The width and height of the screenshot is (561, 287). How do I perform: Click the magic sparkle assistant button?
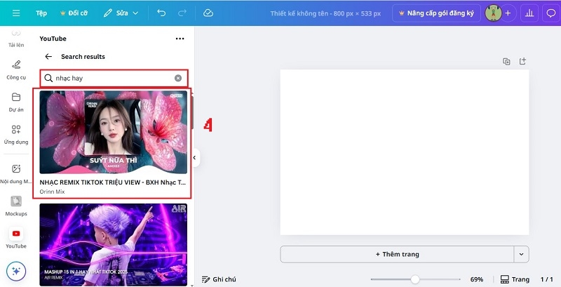16,272
